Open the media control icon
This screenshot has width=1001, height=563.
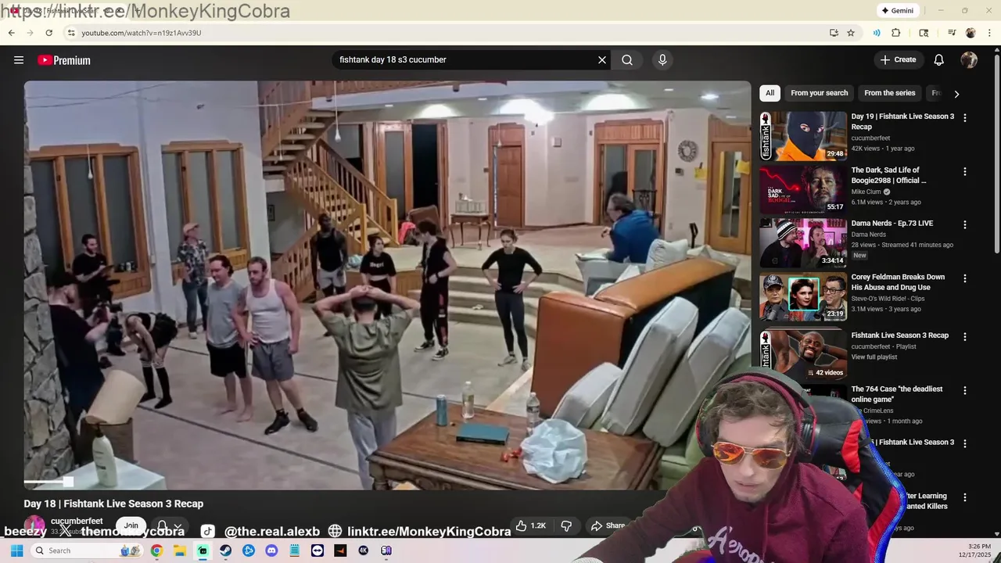coord(952,33)
